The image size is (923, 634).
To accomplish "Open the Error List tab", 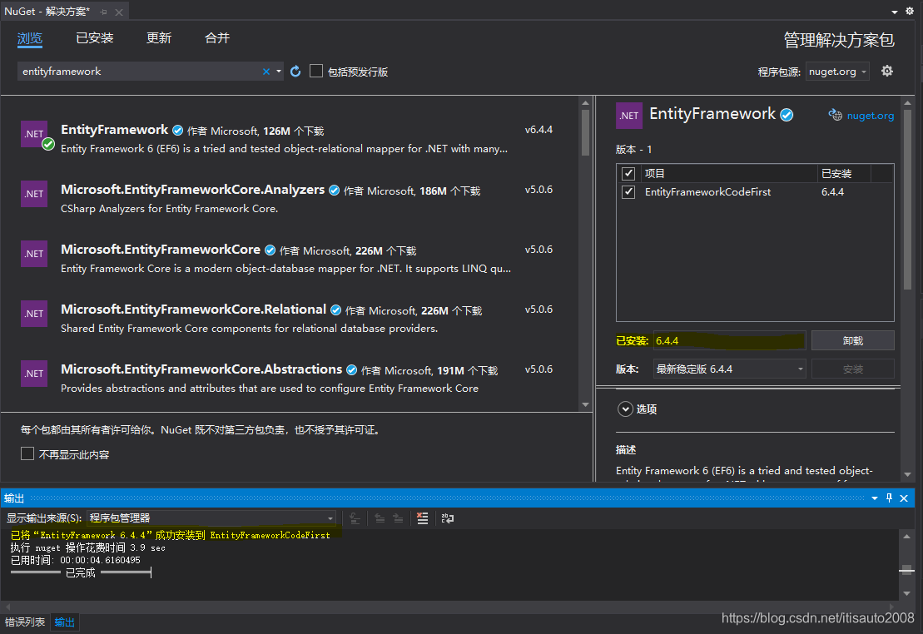I will click(x=25, y=622).
